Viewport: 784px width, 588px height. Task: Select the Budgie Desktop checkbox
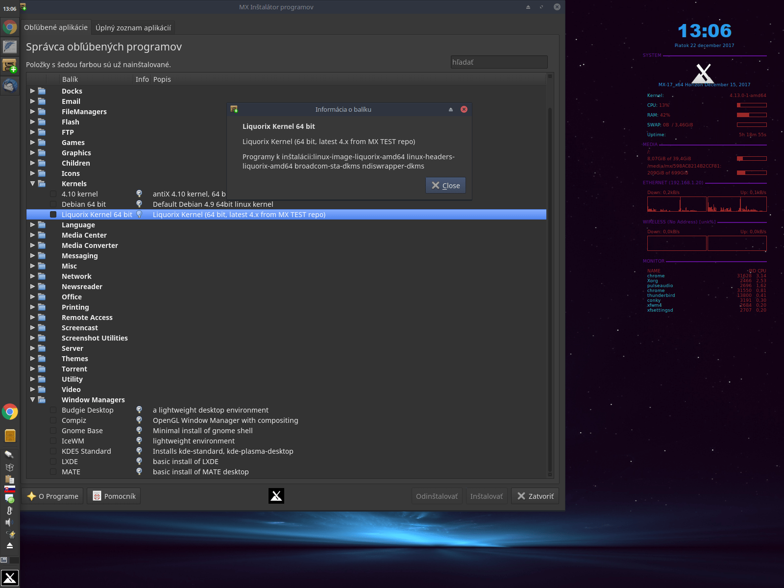point(53,410)
